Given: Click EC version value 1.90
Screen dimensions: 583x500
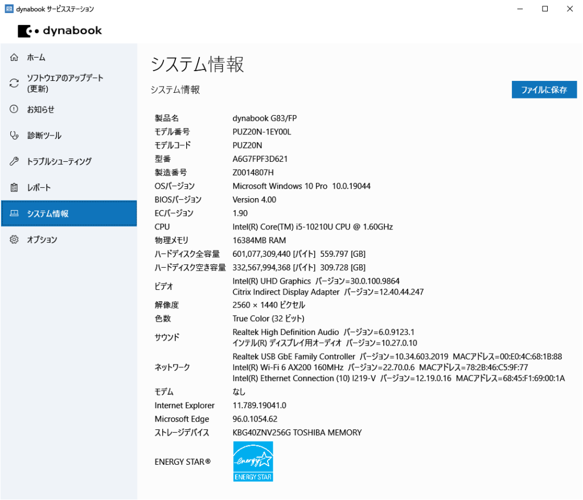Looking at the screenshot, I should point(240,213).
